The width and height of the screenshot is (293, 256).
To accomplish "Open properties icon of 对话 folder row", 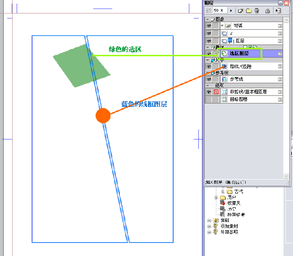I will 280,26.
